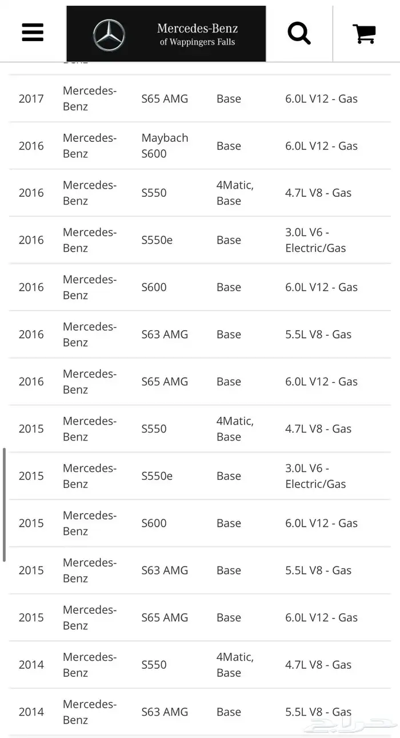Screen dimensions: 400x738
Task: Click the Mercedes-Benz of Wappingers Falls logo
Action: click(x=166, y=34)
